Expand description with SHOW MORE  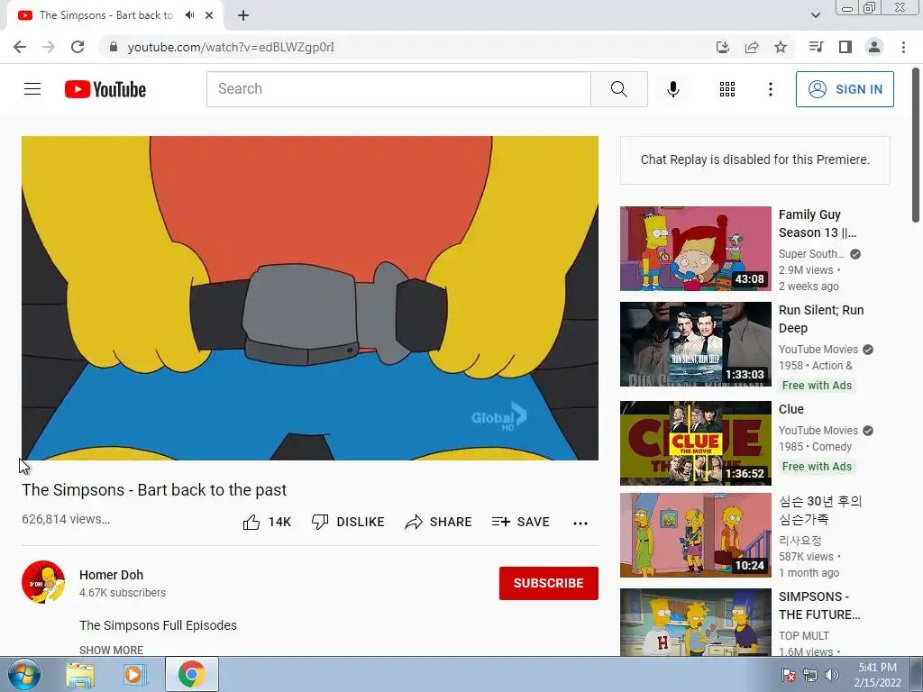pos(111,650)
